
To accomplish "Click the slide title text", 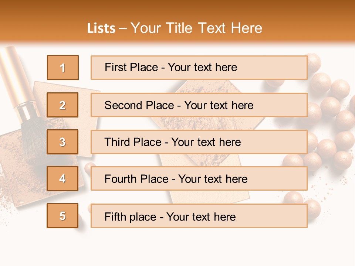I will pyautogui.click(x=175, y=28).
